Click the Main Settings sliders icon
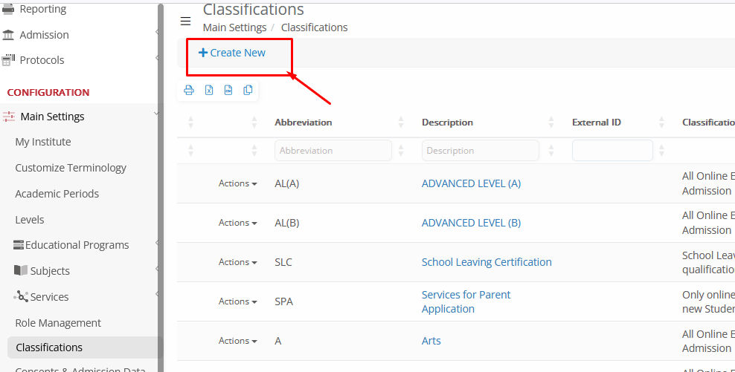Image resolution: width=735 pixels, height=372 pixels. tap(9, 117)
